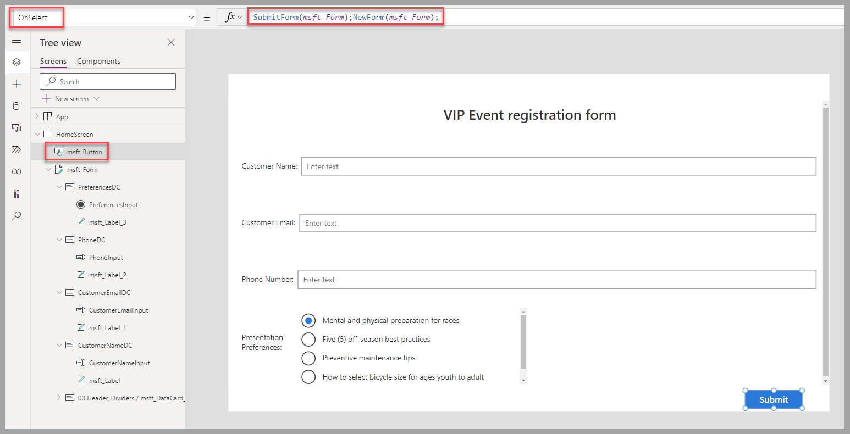Open the Advanced tools icon in left rail
Image resolution: width=850 pixels, height=434 pixels.
pos(16,193)
